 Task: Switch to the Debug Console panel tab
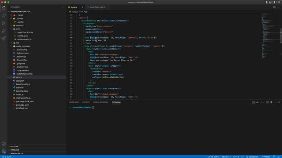coord(101,102)
